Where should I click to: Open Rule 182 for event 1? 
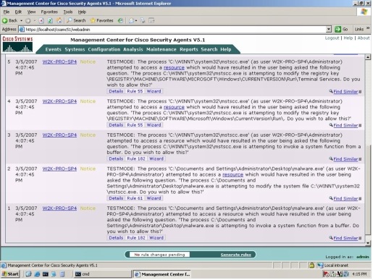click(136, 238)
